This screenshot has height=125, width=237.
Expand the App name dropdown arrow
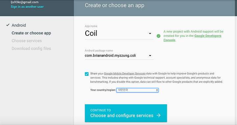[x=150, y=33]
